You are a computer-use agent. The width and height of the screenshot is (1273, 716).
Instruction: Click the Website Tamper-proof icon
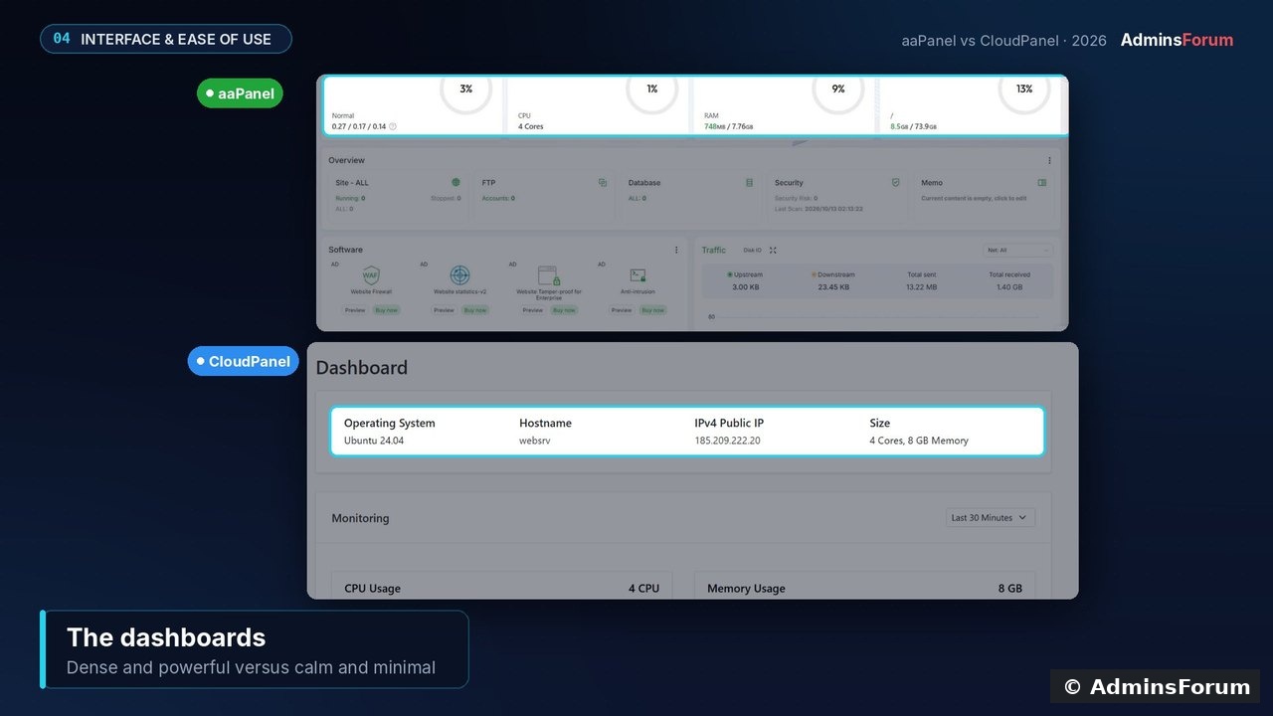[548, 275]
